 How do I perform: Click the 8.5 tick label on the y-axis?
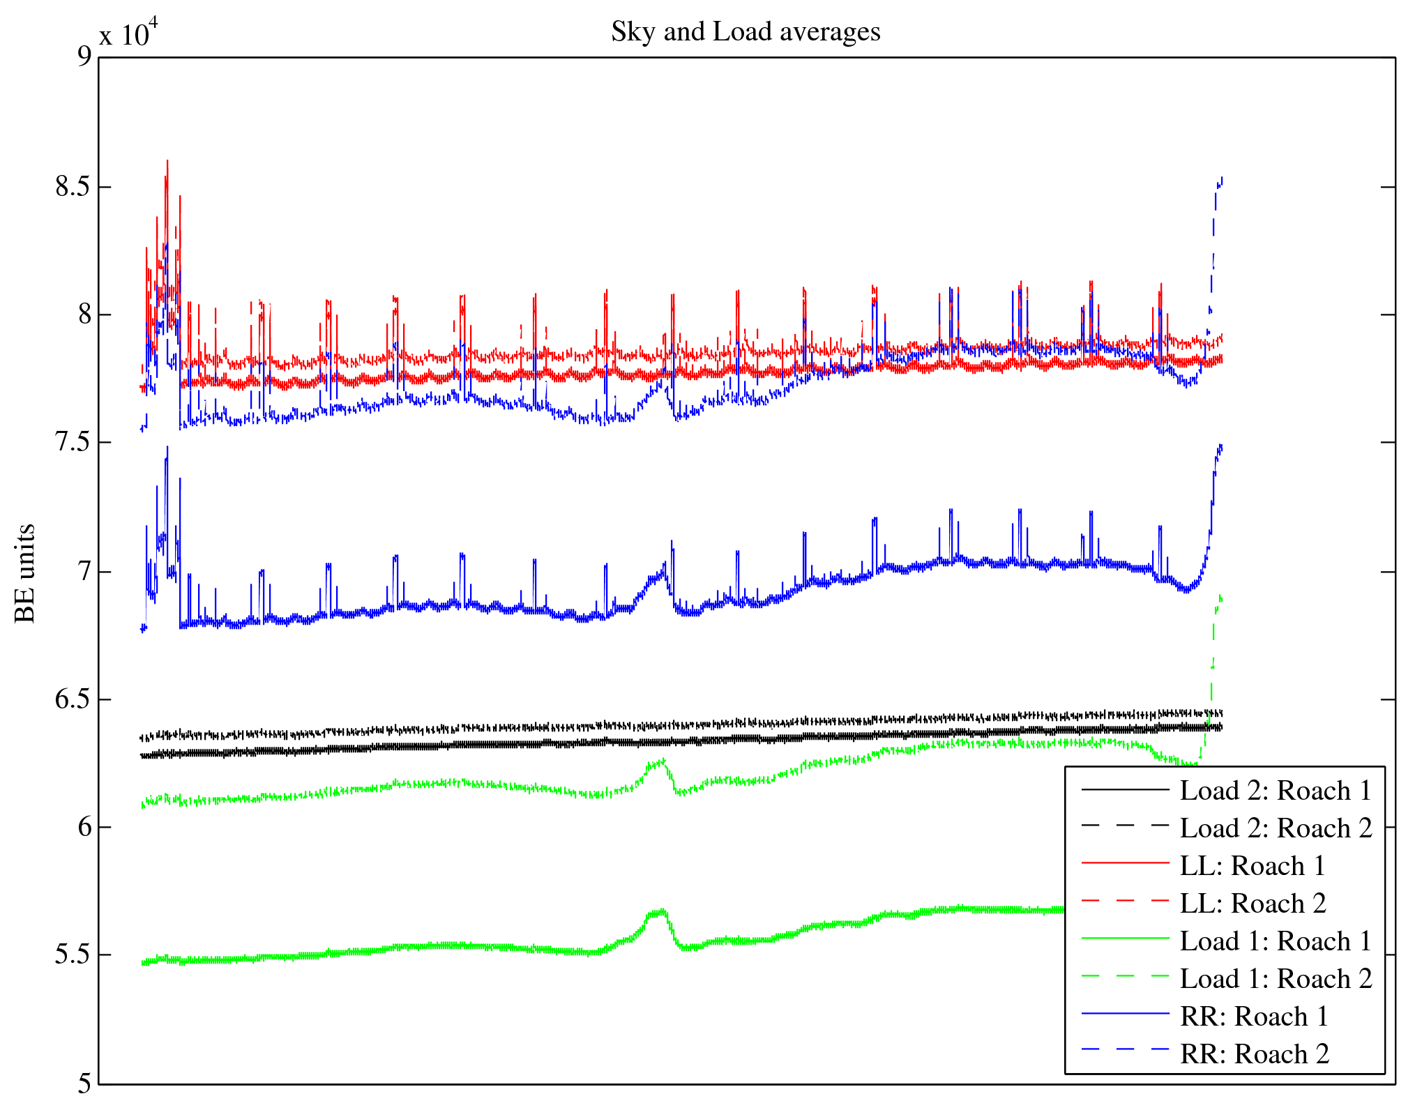73,187
